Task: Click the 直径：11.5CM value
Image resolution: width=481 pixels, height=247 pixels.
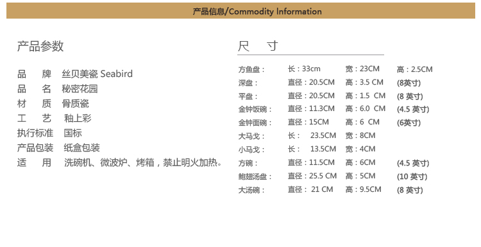Action: tap(311, 163)
